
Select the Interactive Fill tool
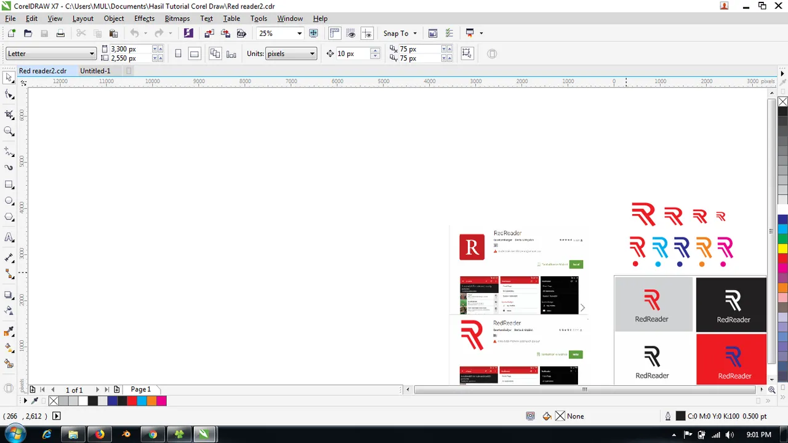9,348
